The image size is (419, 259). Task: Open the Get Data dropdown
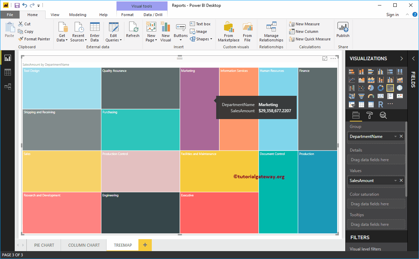point(62,32)
